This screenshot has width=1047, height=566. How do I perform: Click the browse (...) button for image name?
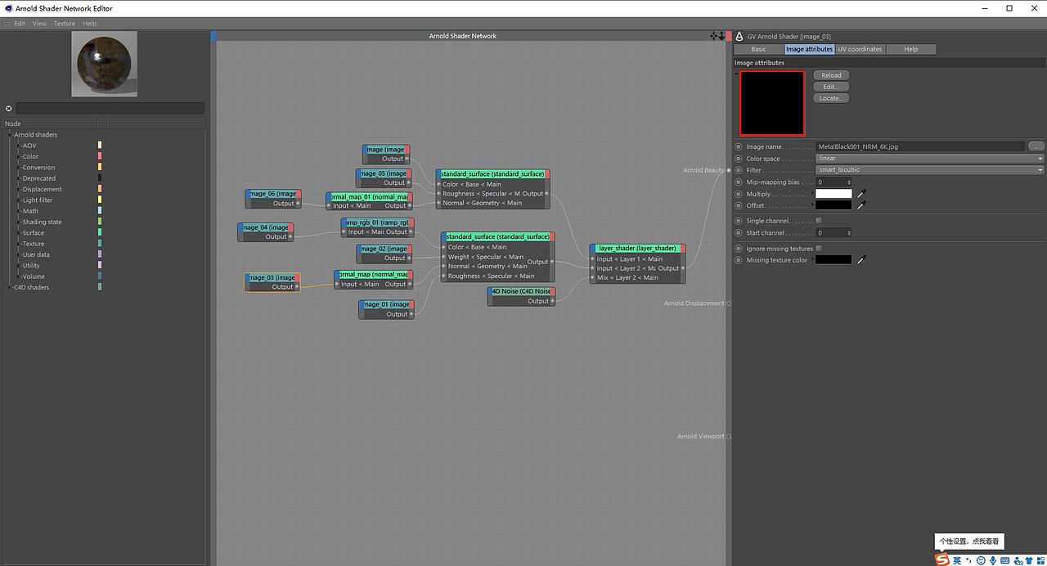coord(1036,147)
